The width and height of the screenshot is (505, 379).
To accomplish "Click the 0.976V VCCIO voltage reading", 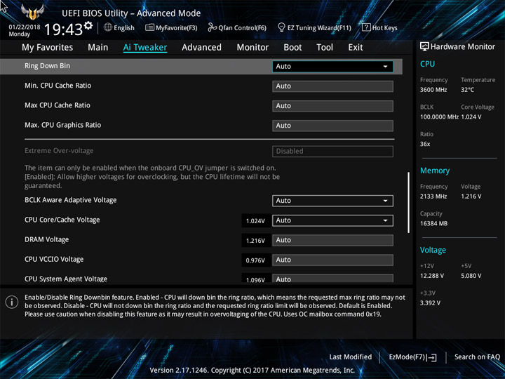I will [255, 260].
